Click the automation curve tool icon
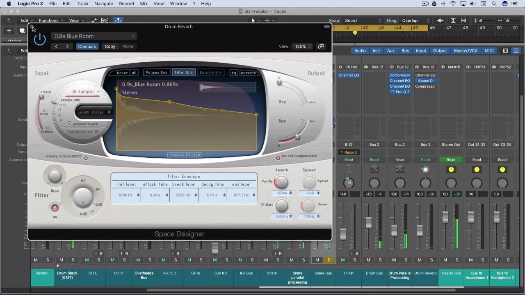 point(94,20)
